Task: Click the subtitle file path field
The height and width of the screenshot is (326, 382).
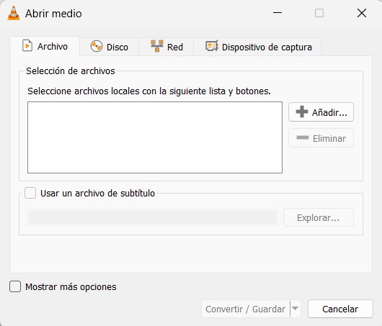Action: (x=152, y=217)
